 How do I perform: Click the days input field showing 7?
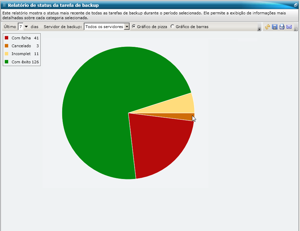pyautogui.click(x=21, y=27)
